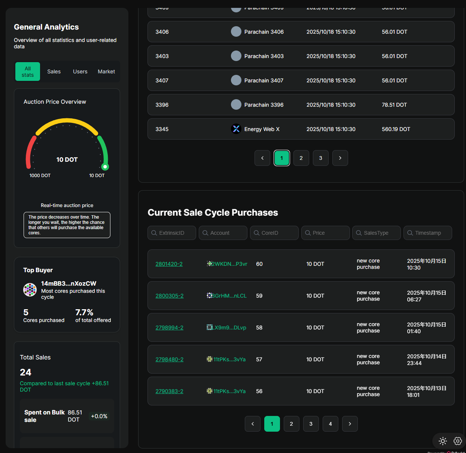Click the Parachain 3406 avatar icon
The height and width of the screenshot is (453, 466).
pos(236,31)
